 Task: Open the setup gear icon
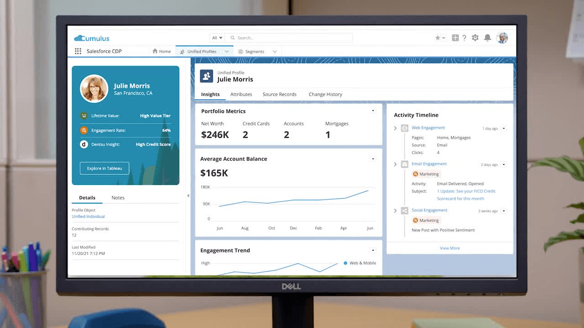pos(475,38)
